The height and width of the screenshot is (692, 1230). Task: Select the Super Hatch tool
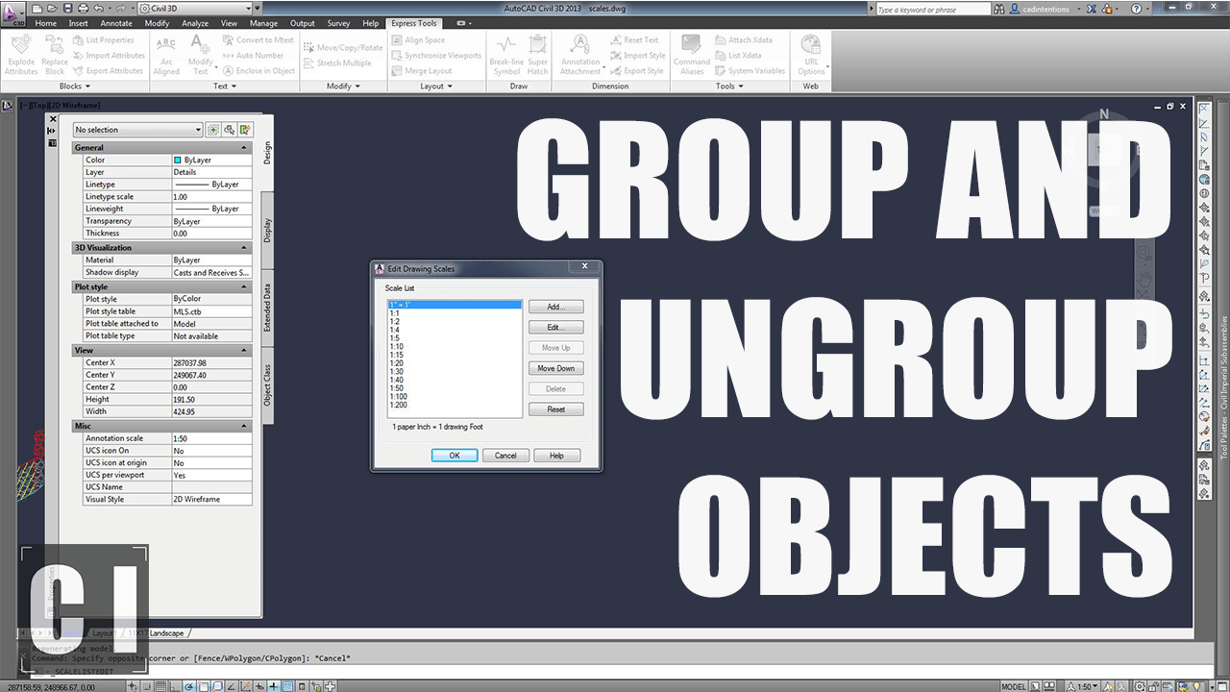click(538, 55)
